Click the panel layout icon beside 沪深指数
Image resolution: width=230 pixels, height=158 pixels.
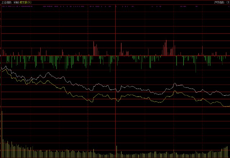pyautogui.click(x=229, y=3)
